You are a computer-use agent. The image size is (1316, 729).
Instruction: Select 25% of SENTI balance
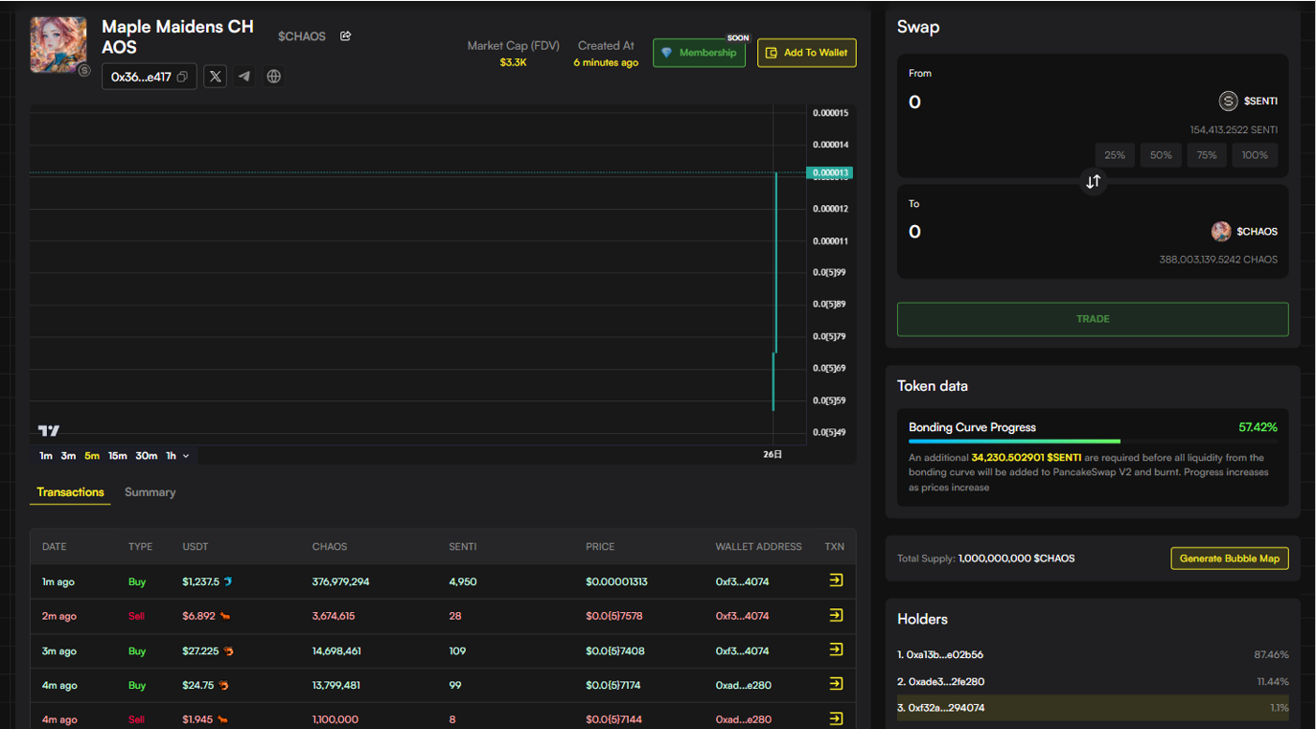[1115, 155]
